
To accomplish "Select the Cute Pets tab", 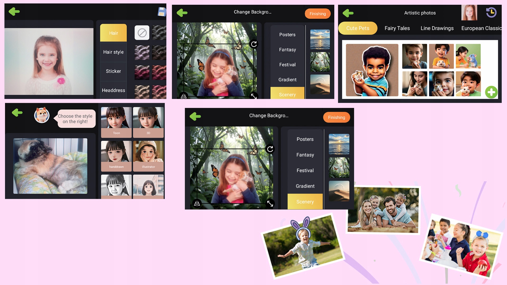I will 358,28.
